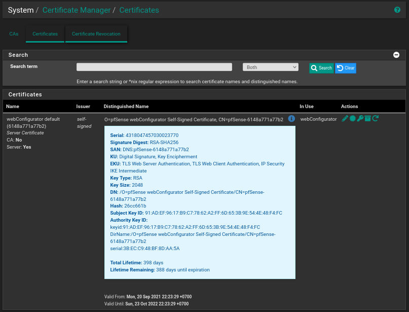
Task: Export certificate using the starburst icon
Action: (x=352, y=119)
